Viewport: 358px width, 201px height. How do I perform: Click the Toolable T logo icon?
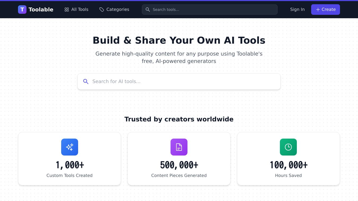click(x=22, y=10)
